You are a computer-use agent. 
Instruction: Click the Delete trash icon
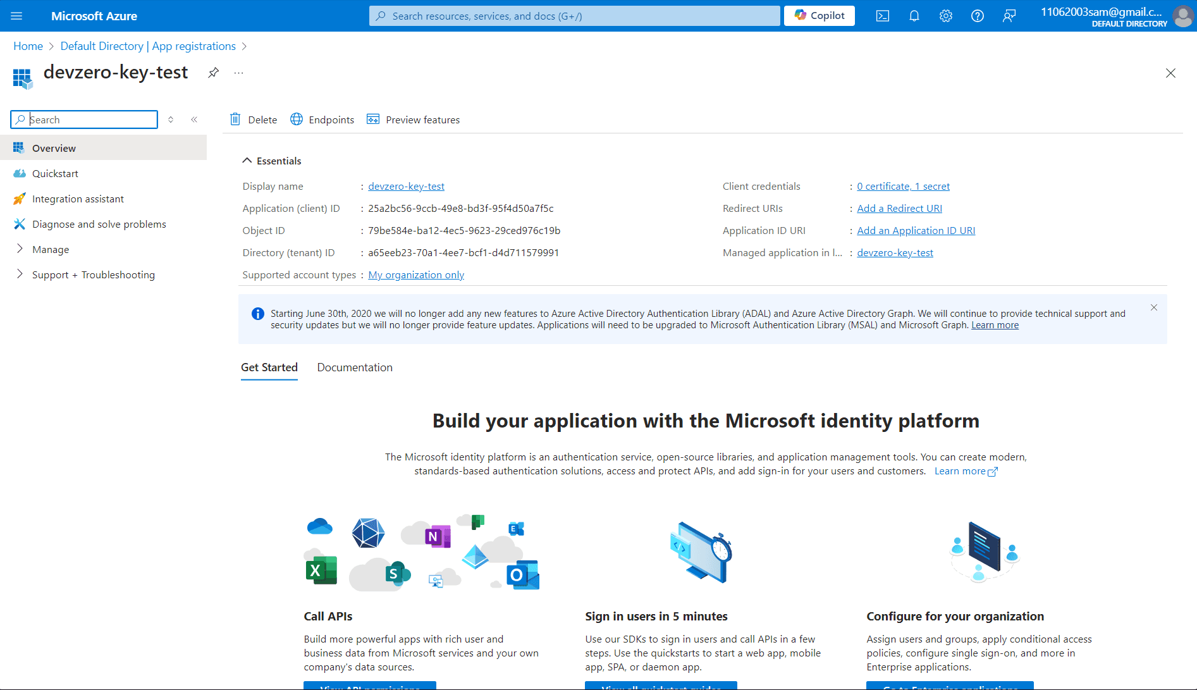point(235,120)
